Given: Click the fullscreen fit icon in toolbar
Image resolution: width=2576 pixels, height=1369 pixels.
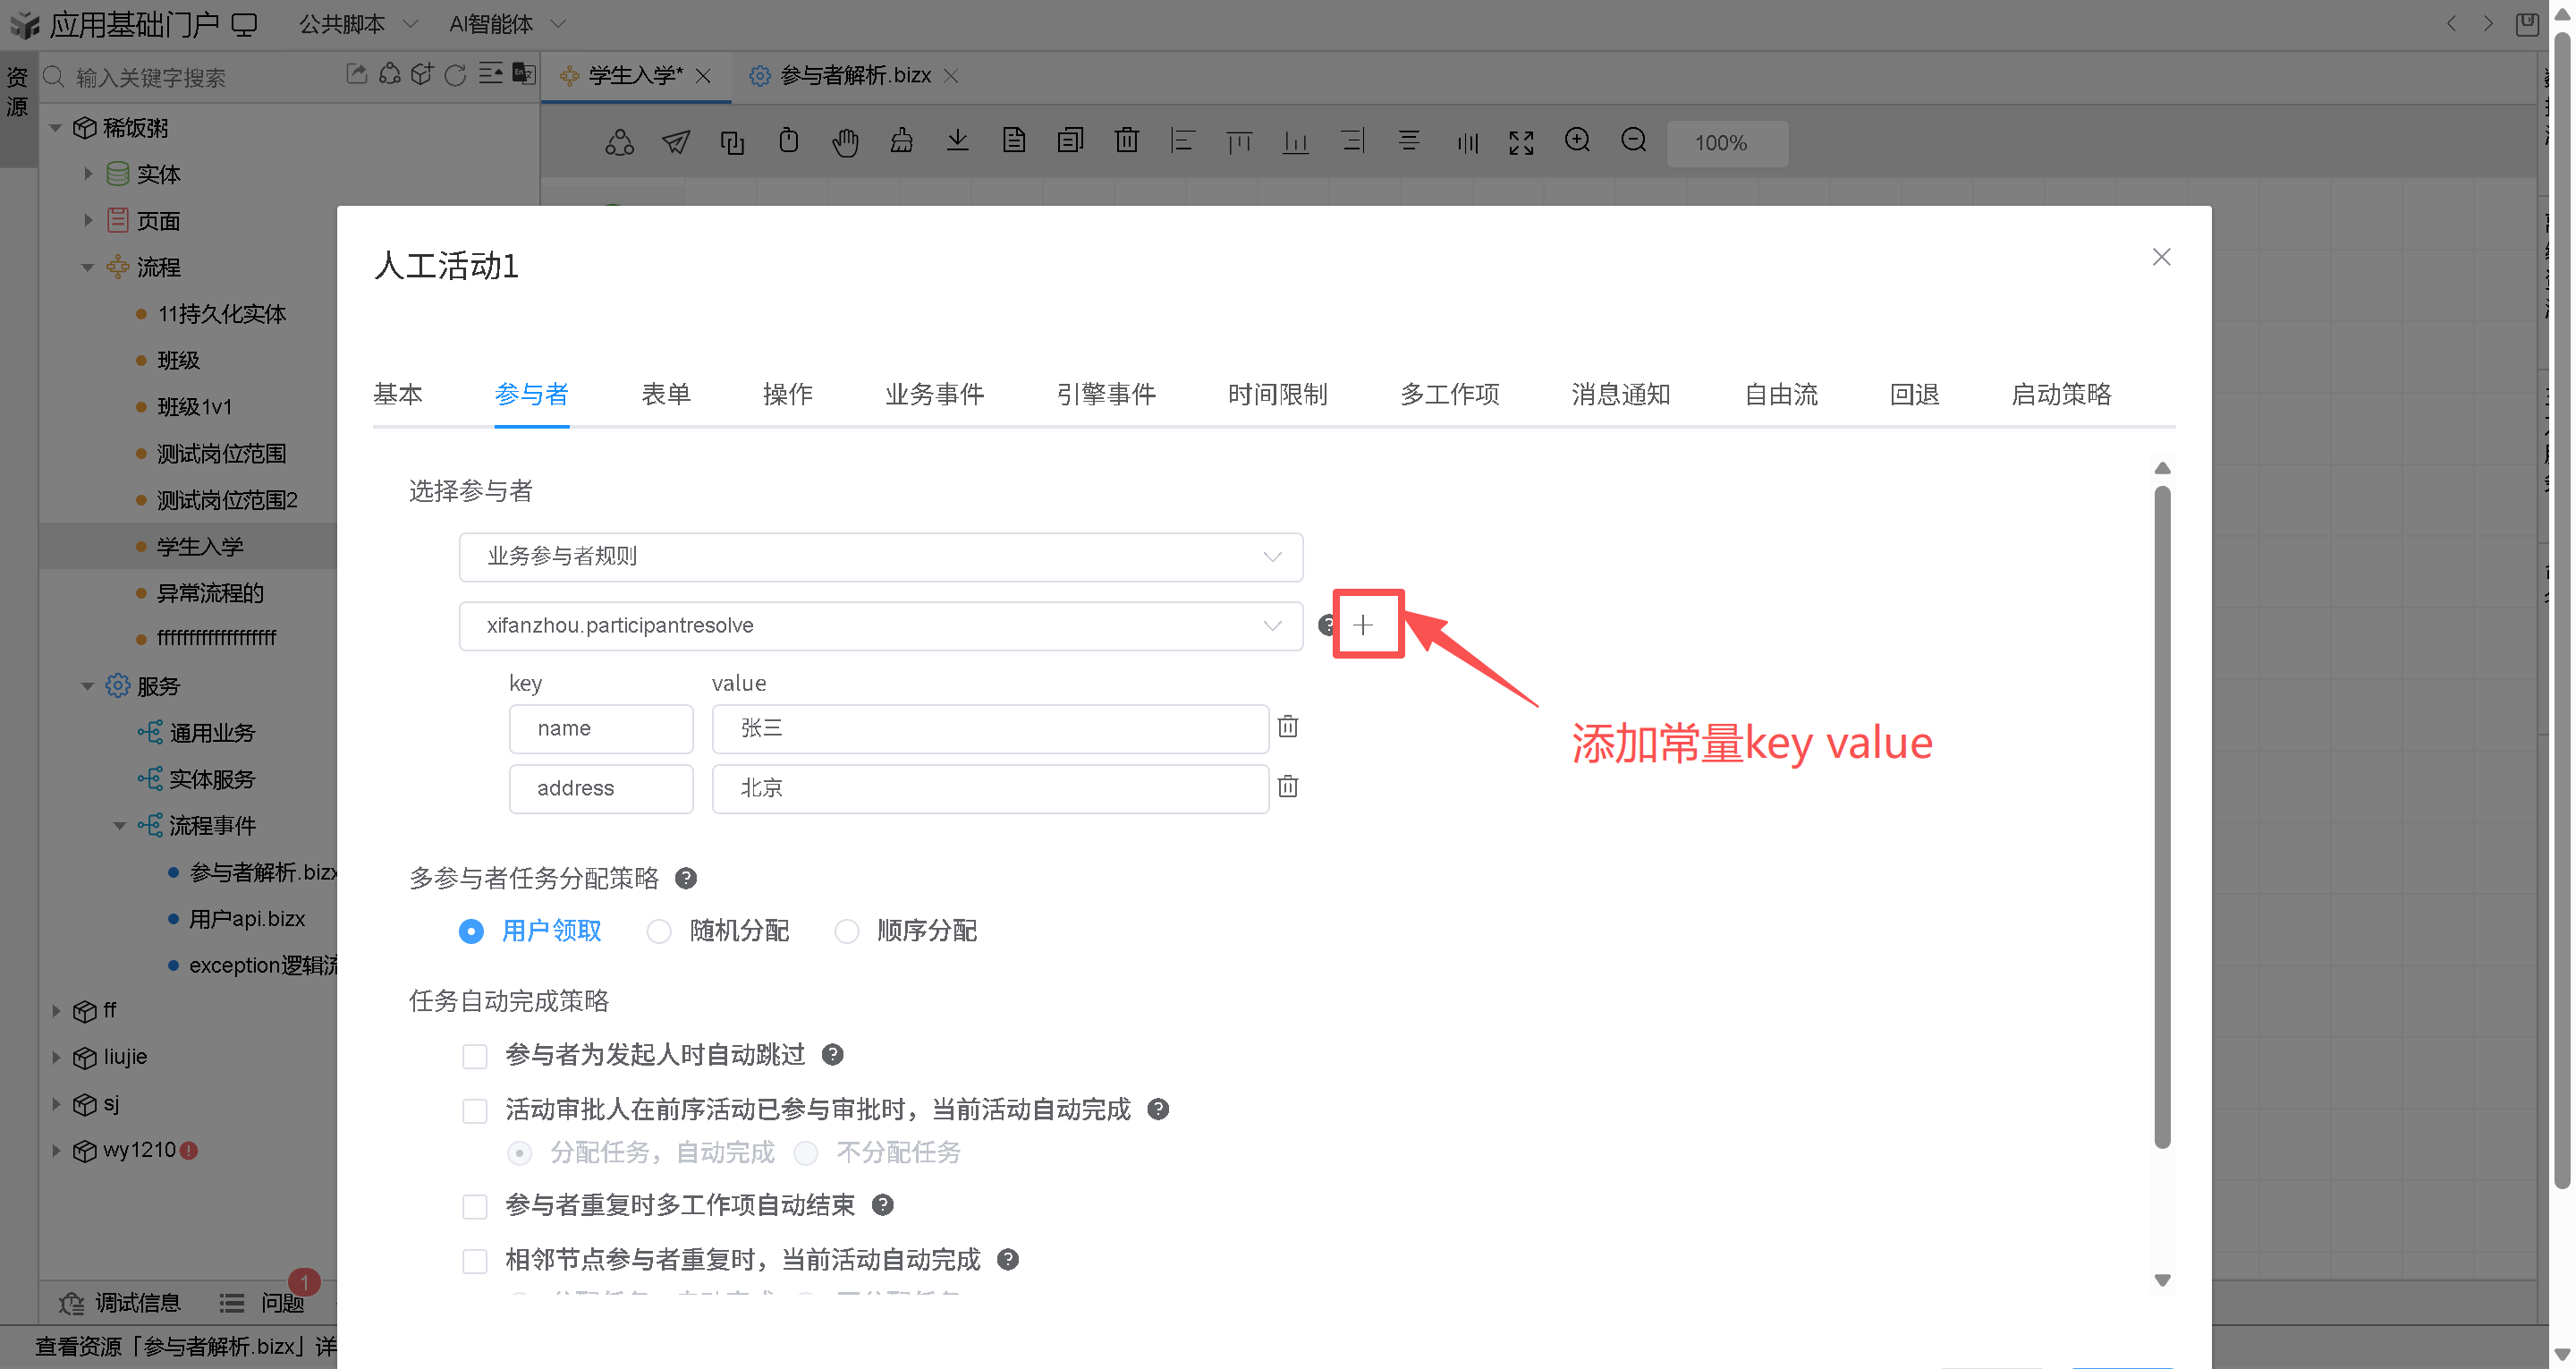Looking at the screenshot, I should (1521, 142).
